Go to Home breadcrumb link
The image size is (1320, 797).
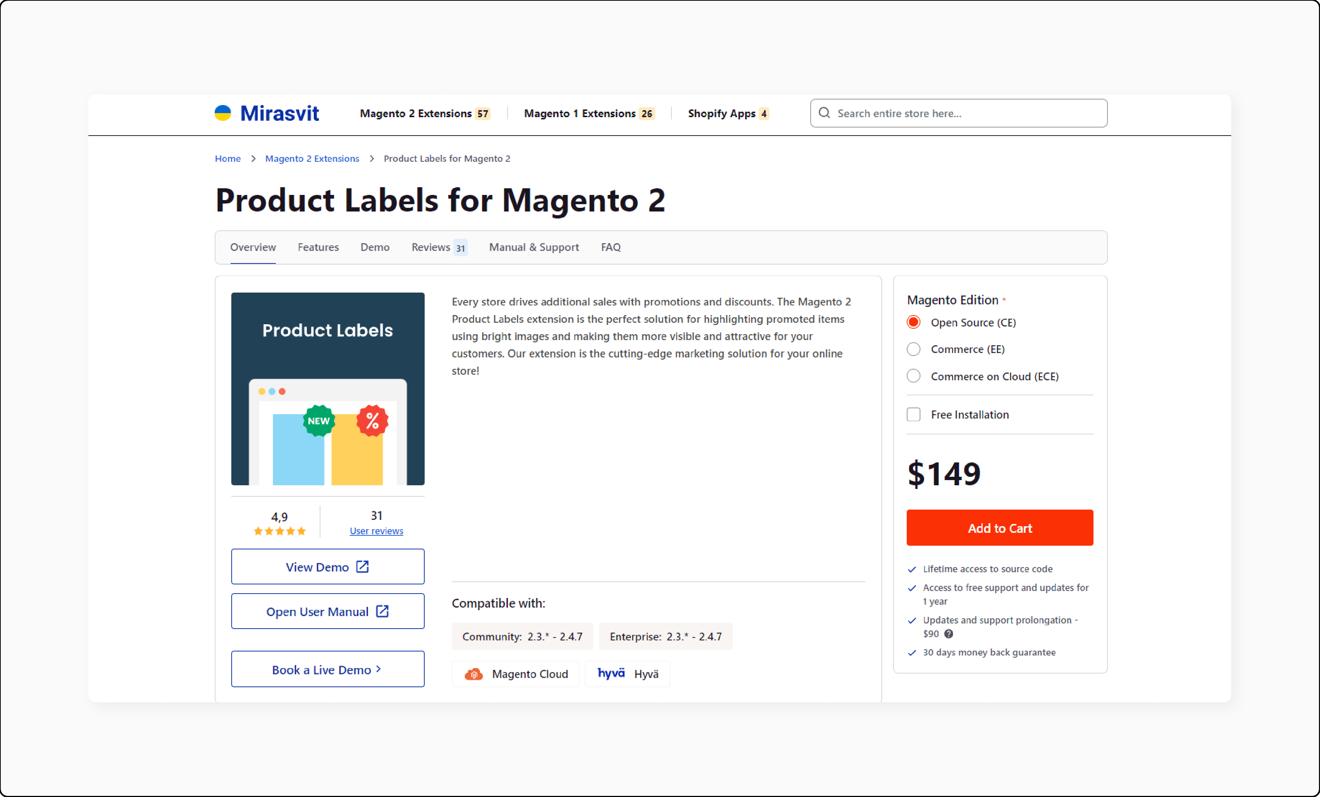(x=228, y=158)
